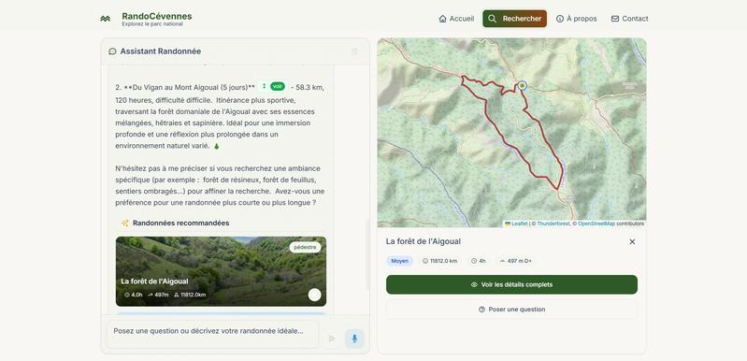The height and width of the screenshot is (361, 747).
Task: Click Poser une question button
Action: pyautogui.click(x=511, y=309)
